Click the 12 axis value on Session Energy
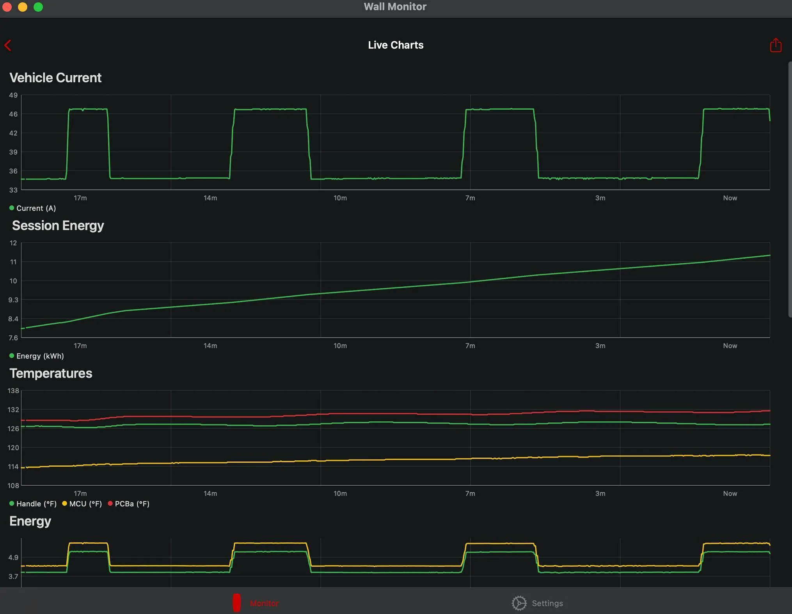Viewport: 792px width, 614px height. [13, 243]
